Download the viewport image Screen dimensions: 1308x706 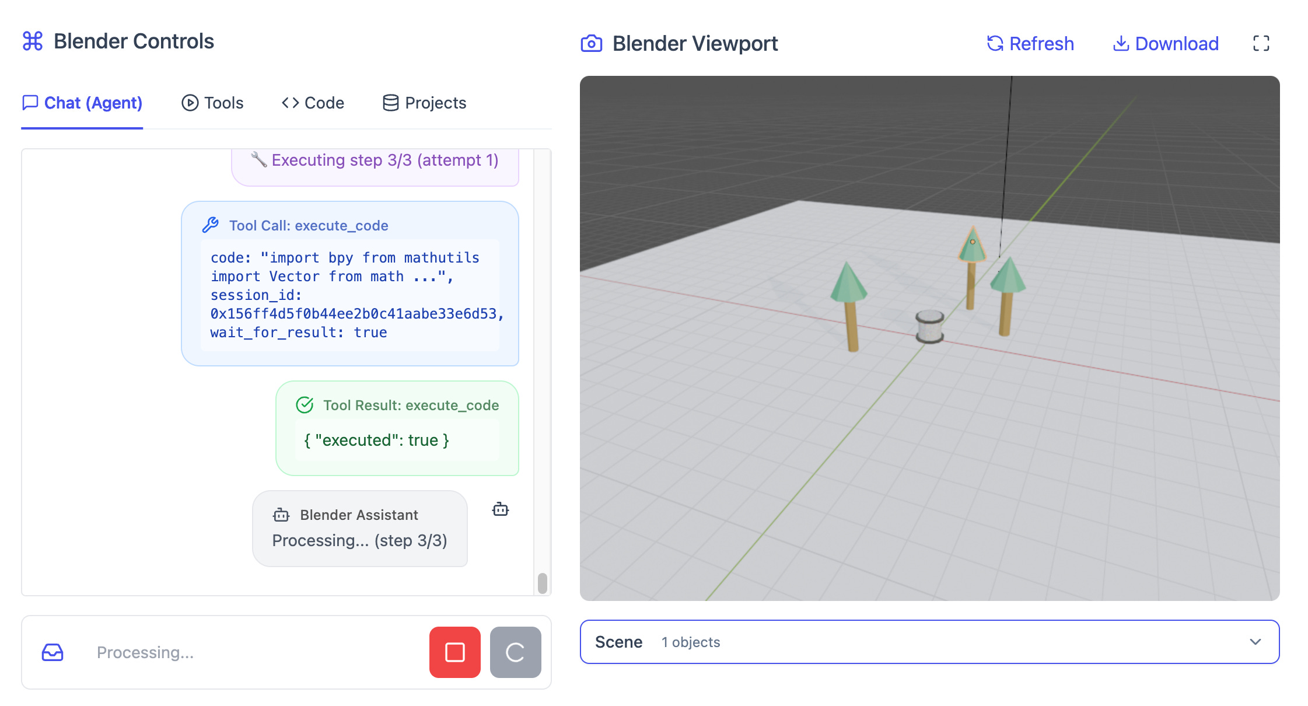1166,44
